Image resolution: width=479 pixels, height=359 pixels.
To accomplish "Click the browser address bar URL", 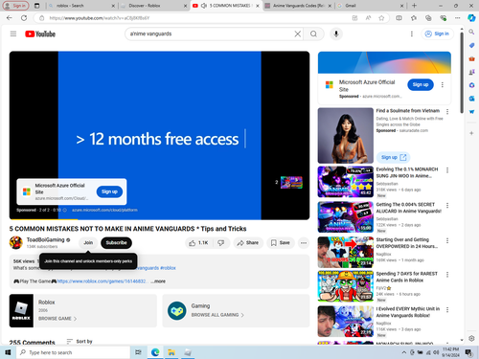I will [x=100, y=18].
